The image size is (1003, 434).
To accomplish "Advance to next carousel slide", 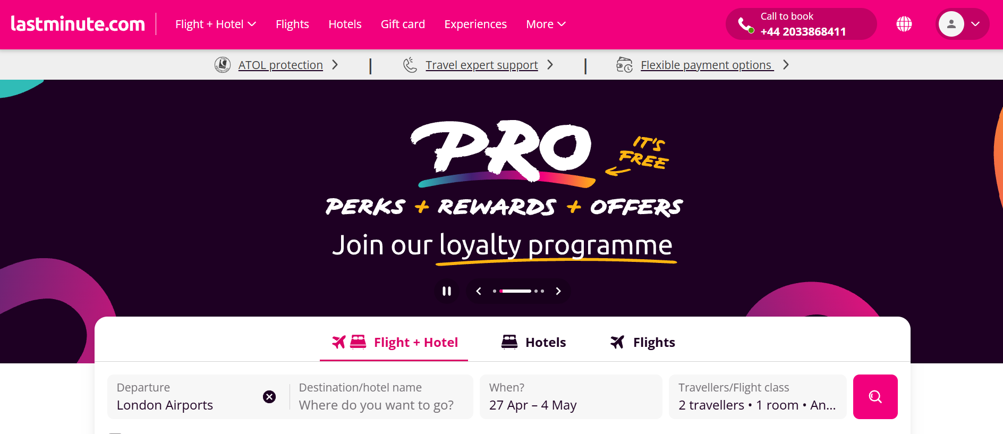I will pos(558,291).
